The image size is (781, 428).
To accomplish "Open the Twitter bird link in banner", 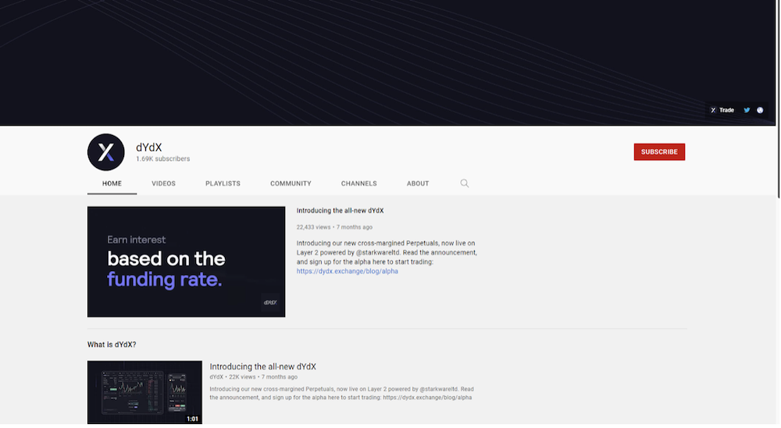I will coord(747,110).
